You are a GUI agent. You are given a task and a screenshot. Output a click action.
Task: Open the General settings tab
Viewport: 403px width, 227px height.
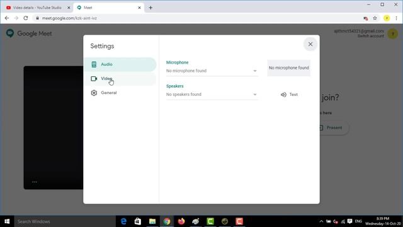[x=120, y=93]
